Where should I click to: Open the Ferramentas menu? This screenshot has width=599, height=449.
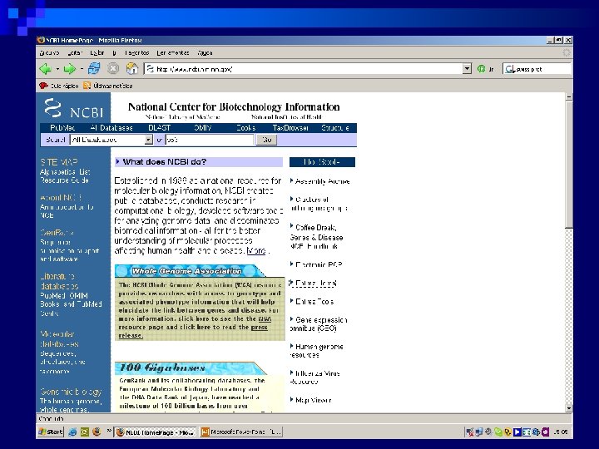pyautogui.click(x=173, y=53)
